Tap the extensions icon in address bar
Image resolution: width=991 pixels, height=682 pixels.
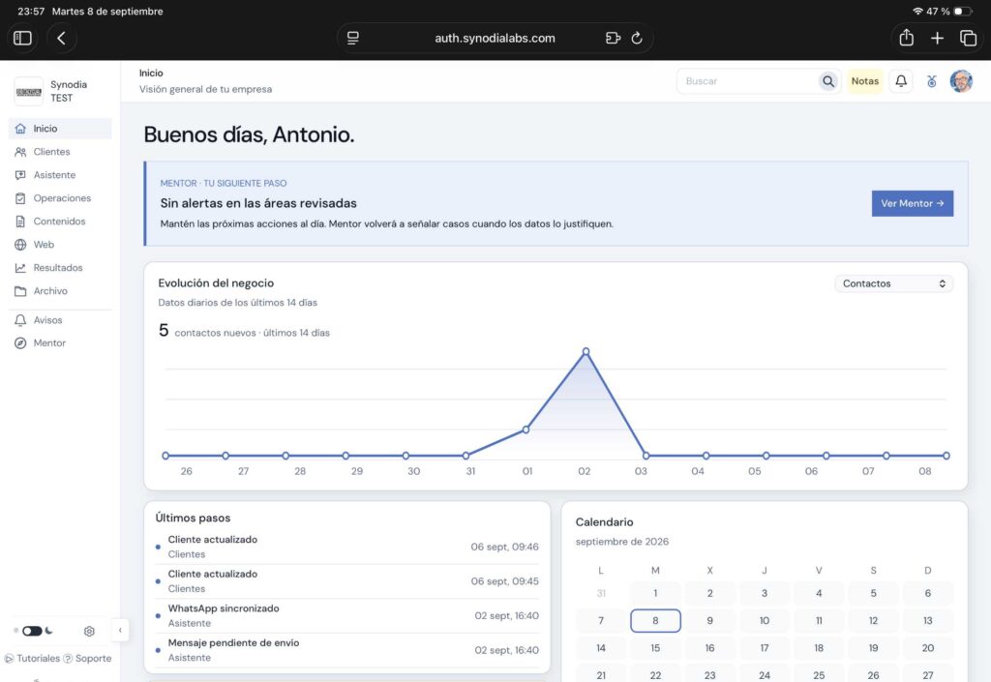[613, 38]
